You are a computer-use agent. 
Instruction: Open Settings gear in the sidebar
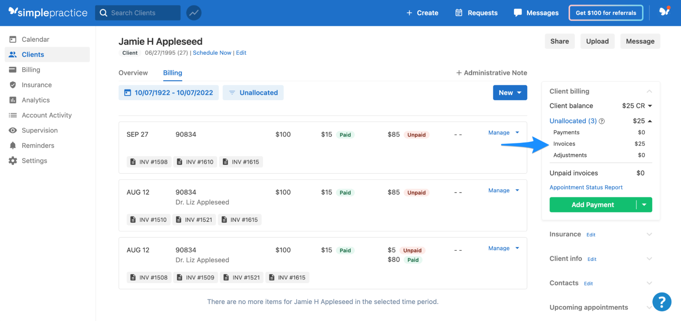[x=13, y=160]
